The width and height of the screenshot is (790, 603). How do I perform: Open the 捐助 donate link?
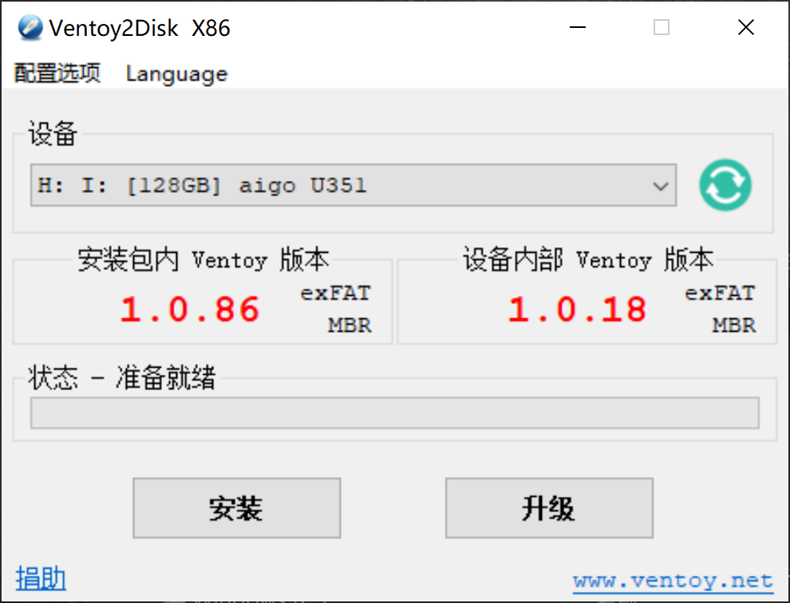(x=41, y=578)
